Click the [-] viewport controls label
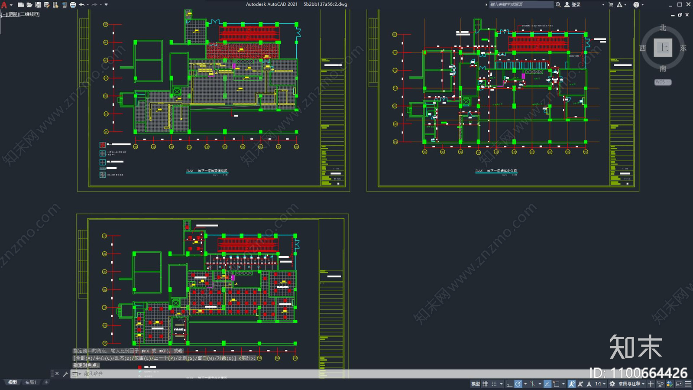Viewport: 693px width, 390px height. coord(3,14)
